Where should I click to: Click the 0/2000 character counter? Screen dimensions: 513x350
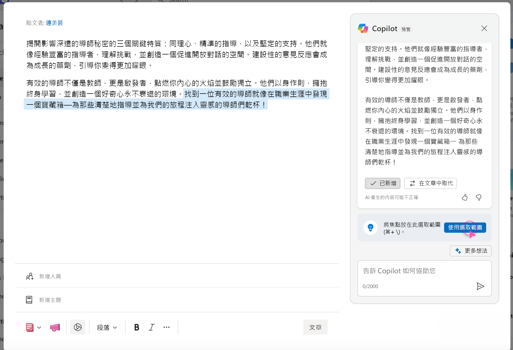pos(370,286)
